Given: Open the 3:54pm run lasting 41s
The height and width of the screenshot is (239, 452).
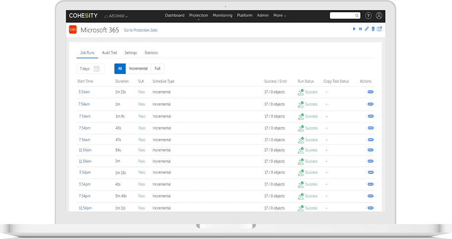Looking at the screenshot, I should click(x=85, y=184).
